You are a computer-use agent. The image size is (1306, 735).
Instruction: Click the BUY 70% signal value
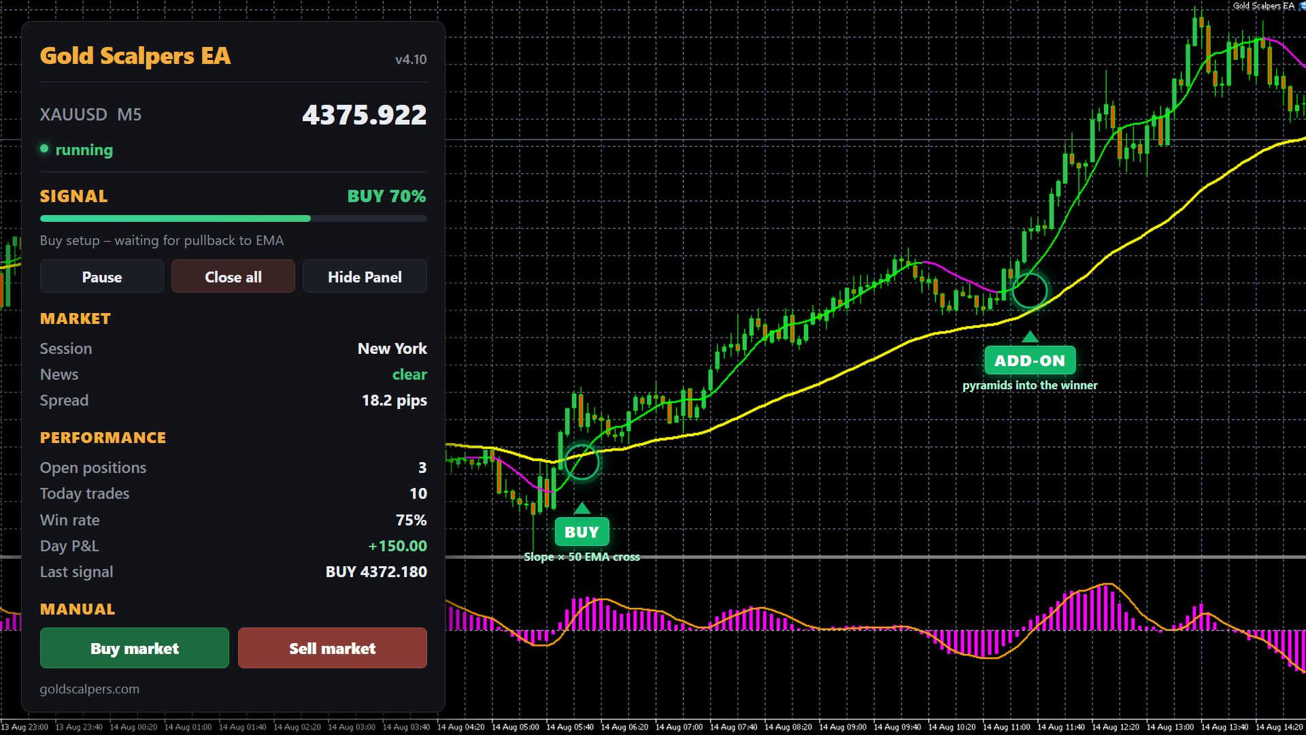click(386, 196)
